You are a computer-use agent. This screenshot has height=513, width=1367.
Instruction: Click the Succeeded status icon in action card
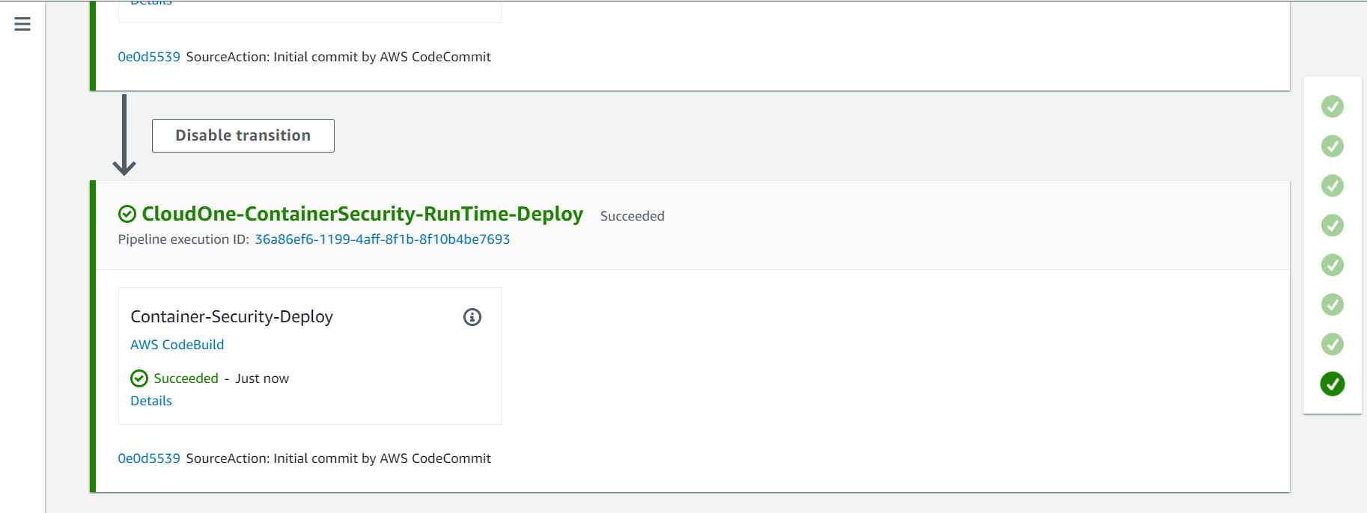pyautogui.click(x=139, y=378)
